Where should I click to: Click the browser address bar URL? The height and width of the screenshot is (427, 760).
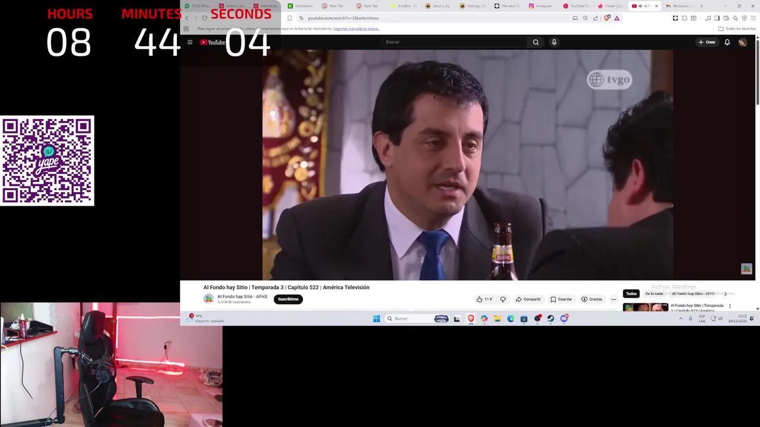[x=343, y=18]
